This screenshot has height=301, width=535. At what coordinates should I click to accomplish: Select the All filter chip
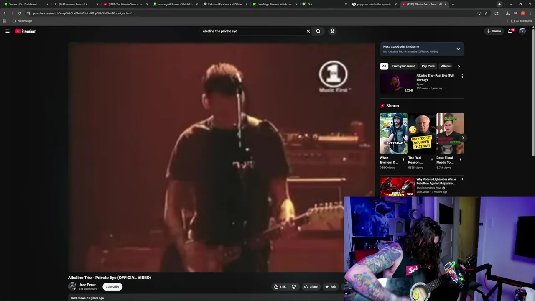(384, 66)
